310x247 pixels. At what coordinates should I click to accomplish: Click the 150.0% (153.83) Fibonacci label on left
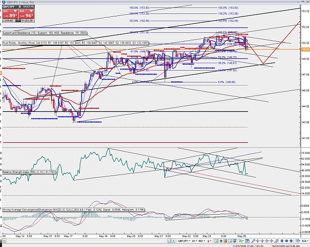(139, 8)
